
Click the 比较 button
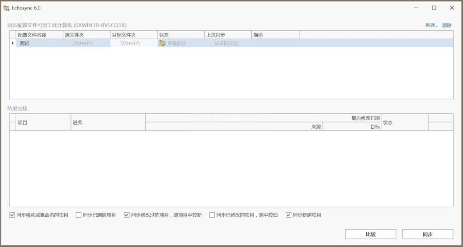370,234
